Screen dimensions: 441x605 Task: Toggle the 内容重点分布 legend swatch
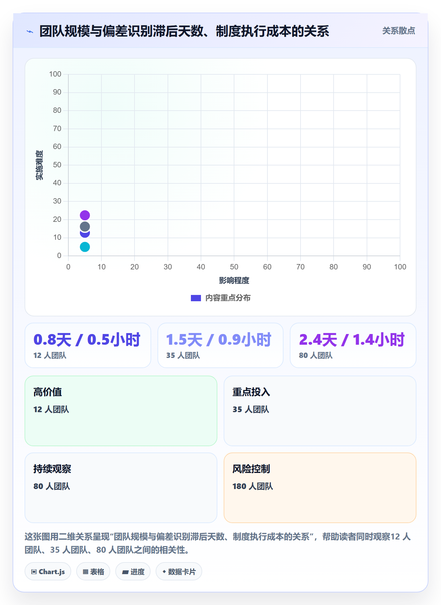click(196, 298)
